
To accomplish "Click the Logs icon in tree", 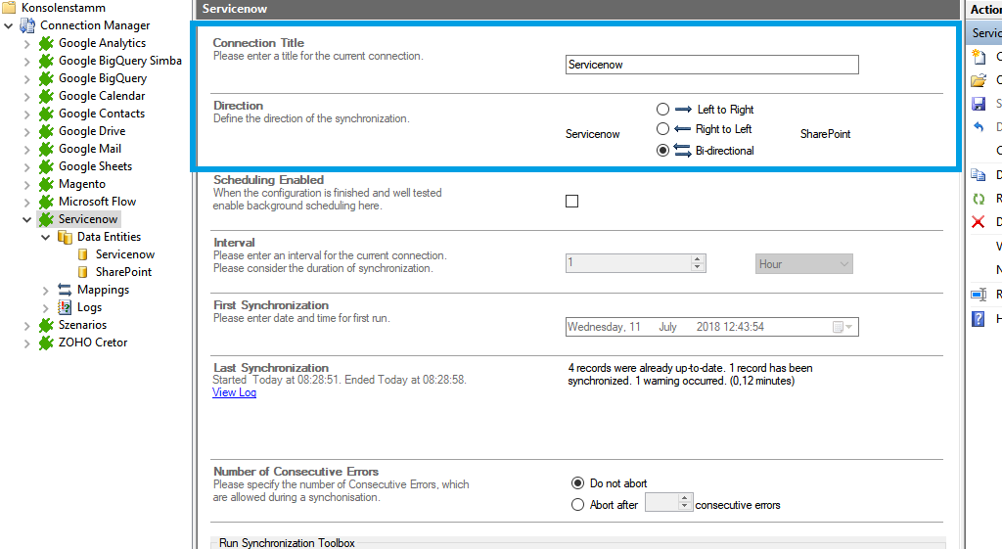I will click(65, 307).
